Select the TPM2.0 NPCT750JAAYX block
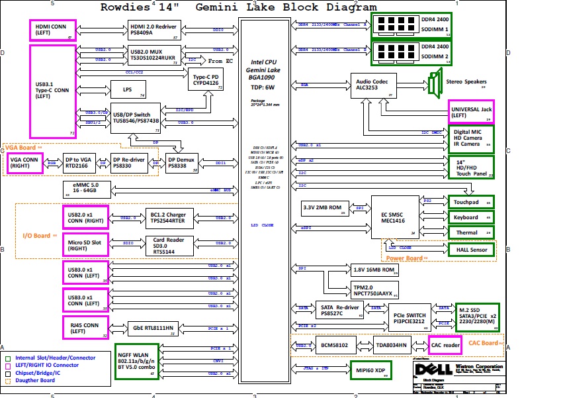The width and height of the screenshot is (563, 398). [x=374, y=290]
